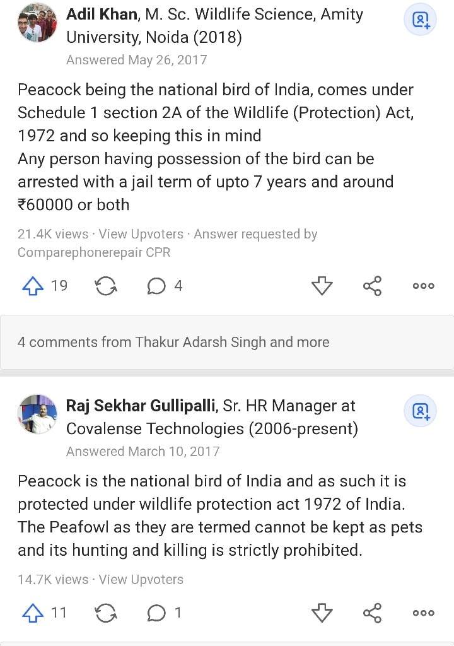
Task: Reshare Adil Khan's answer
Action: point(106,286)
